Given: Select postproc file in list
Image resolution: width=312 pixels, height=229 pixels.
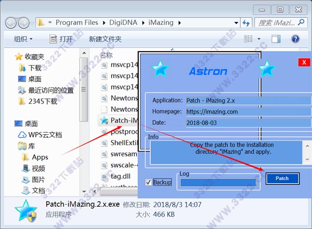Looking at the screenshot, I should [x=119, y=132].
